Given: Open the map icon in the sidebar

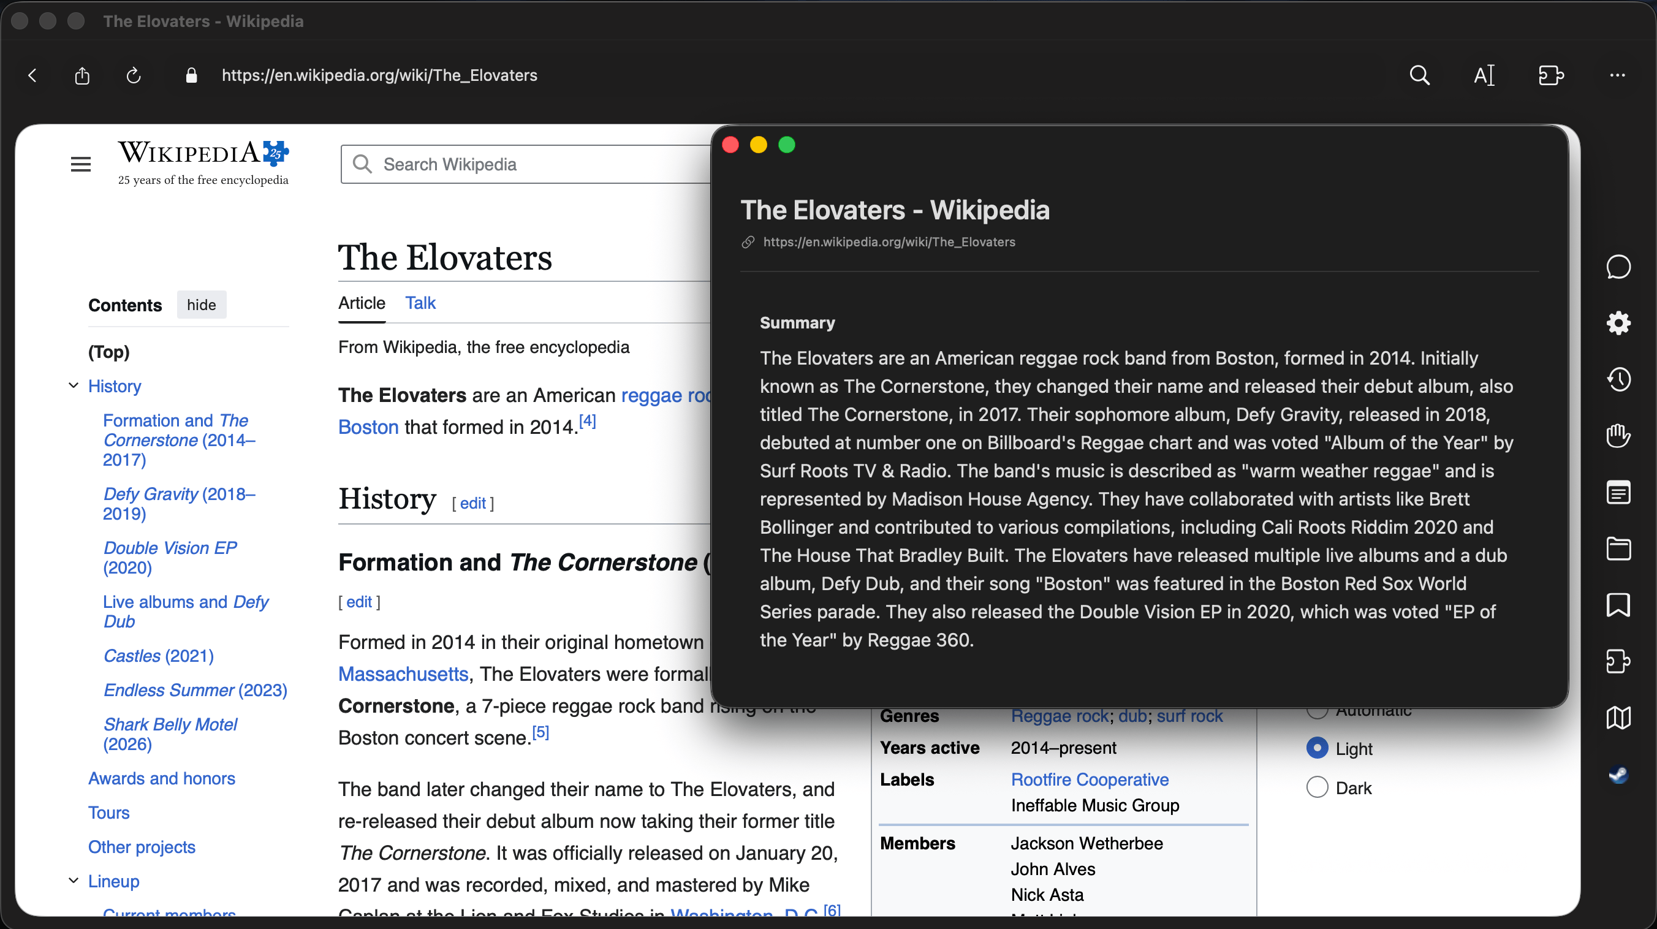Looking at the screenshot, I should pos(1618,718).
